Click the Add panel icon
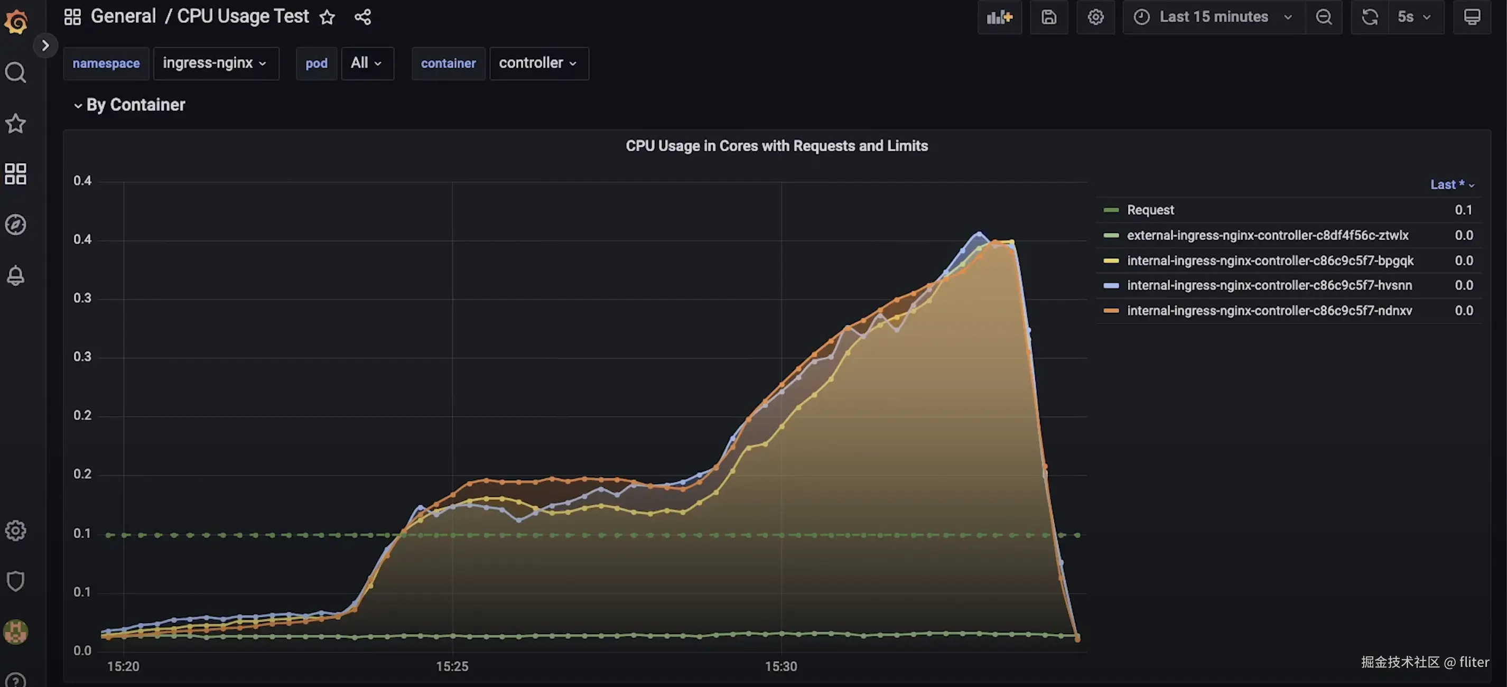 click(999, 17)
